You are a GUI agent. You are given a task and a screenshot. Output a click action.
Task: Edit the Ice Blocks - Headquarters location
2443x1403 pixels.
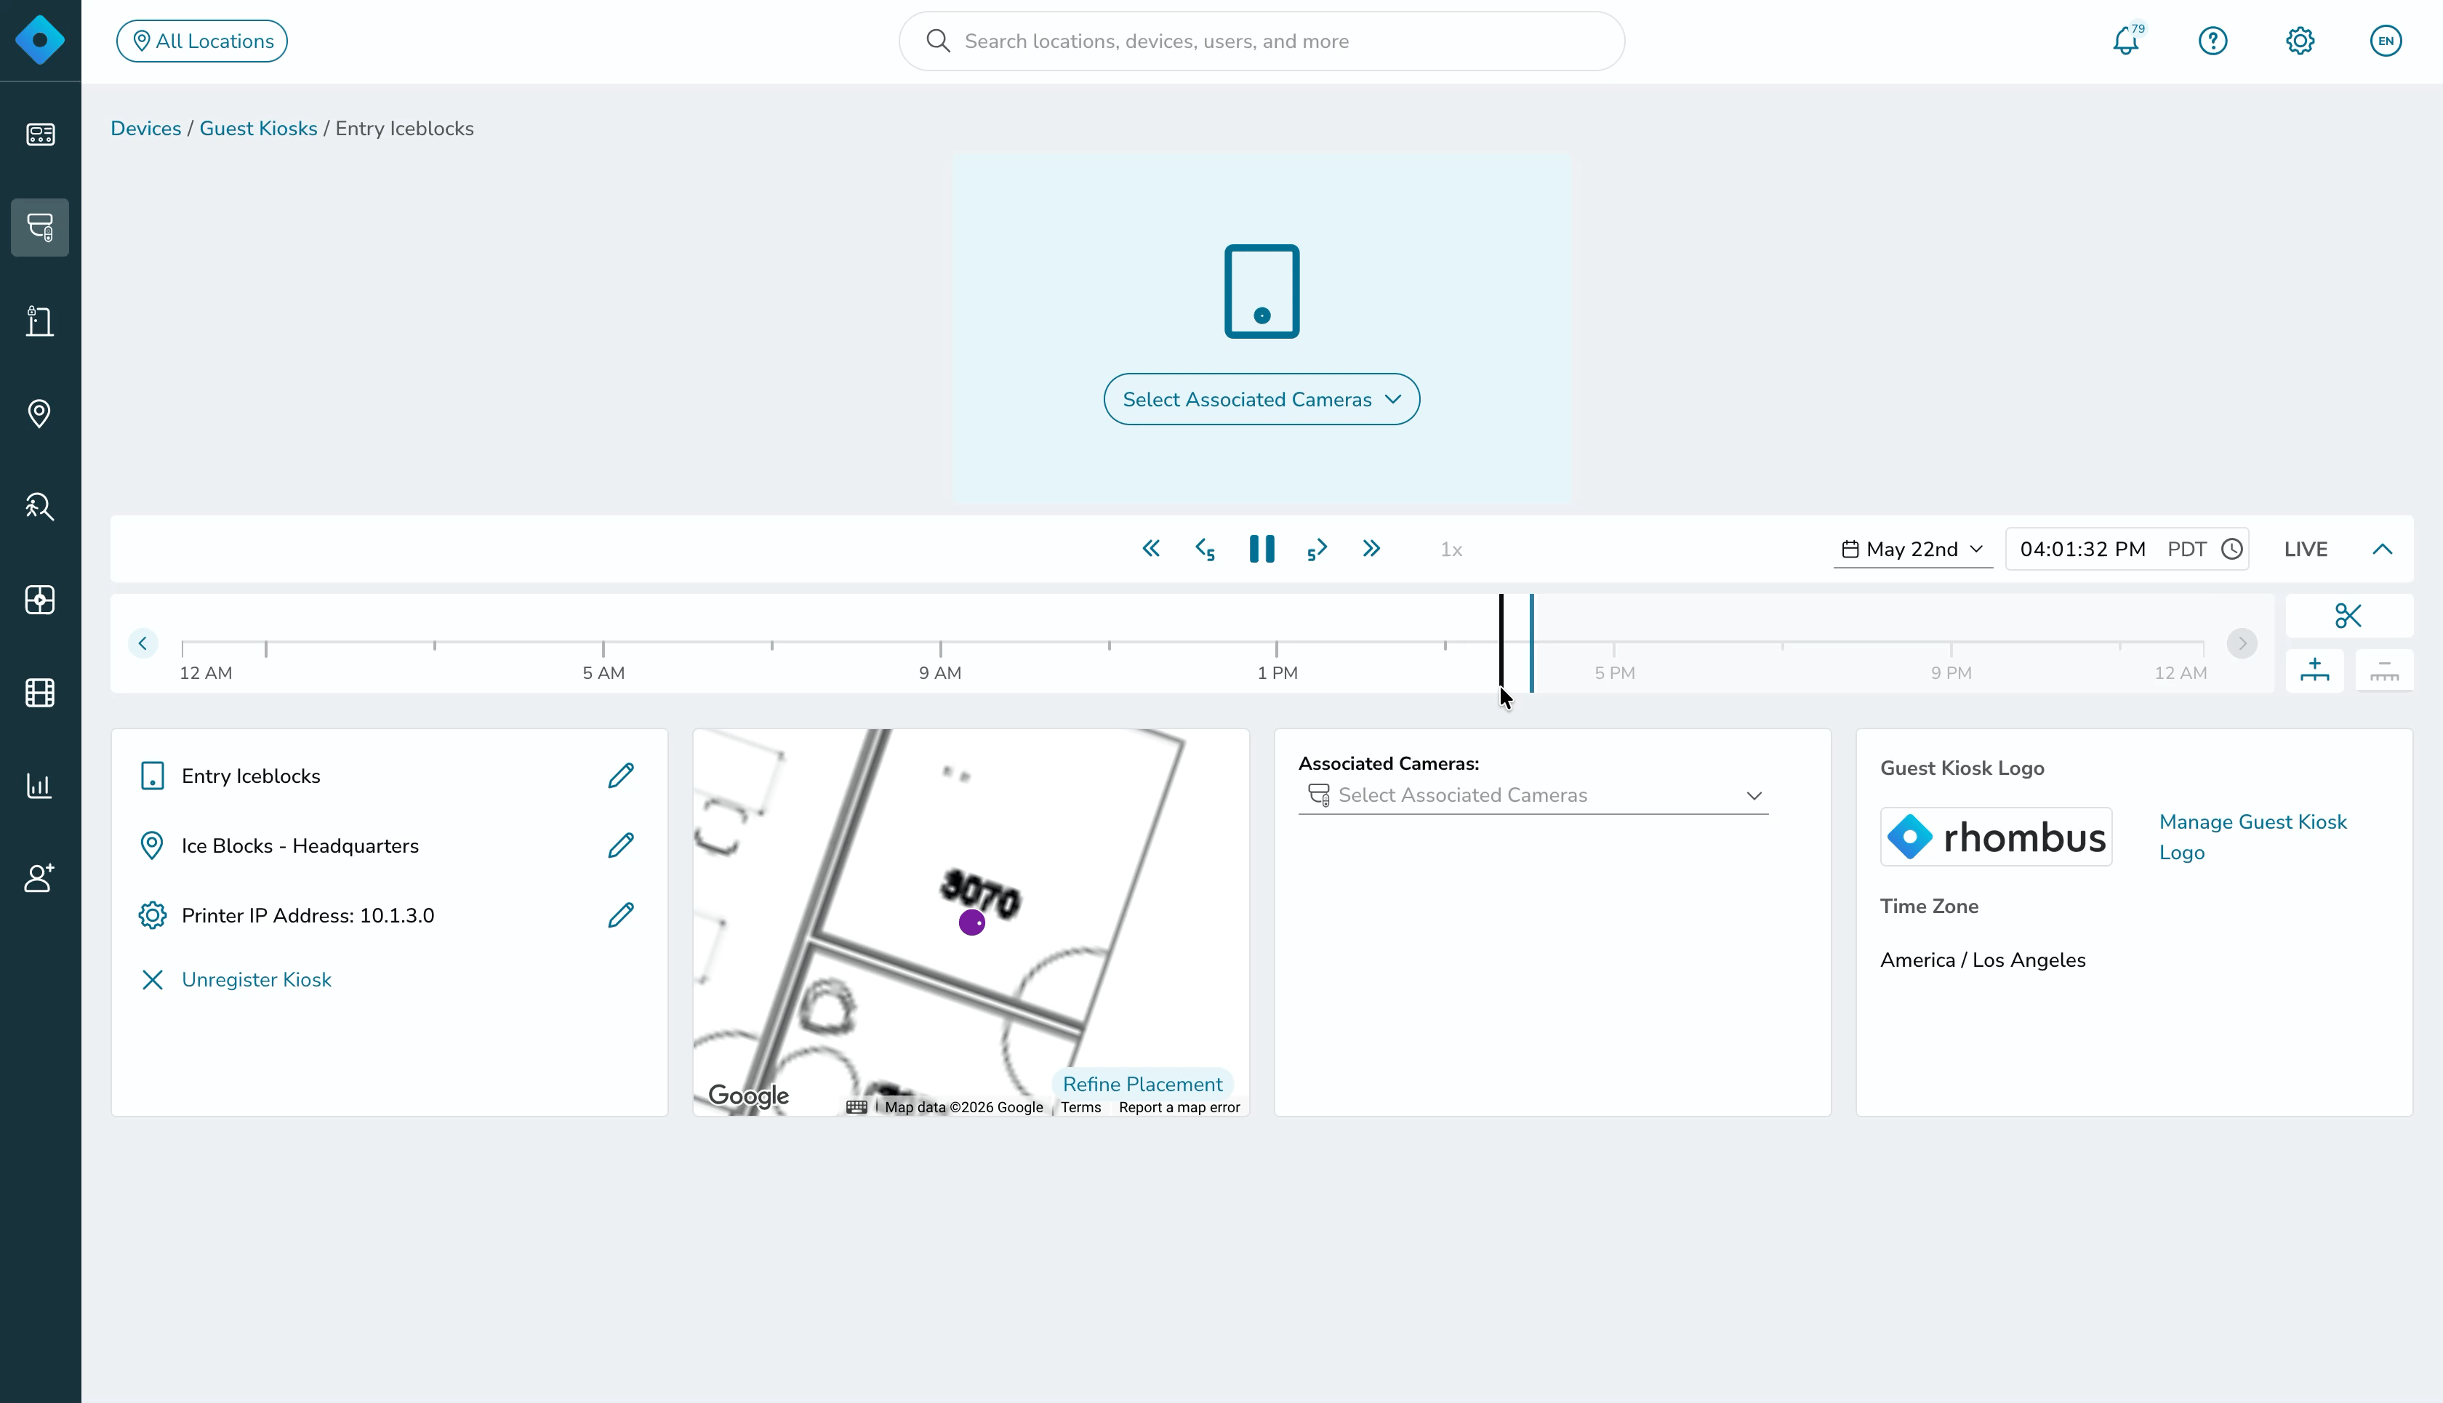click(621, 845)
